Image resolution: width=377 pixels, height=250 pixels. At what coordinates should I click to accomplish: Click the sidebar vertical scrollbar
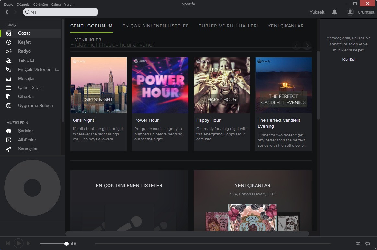click(63, 71)
